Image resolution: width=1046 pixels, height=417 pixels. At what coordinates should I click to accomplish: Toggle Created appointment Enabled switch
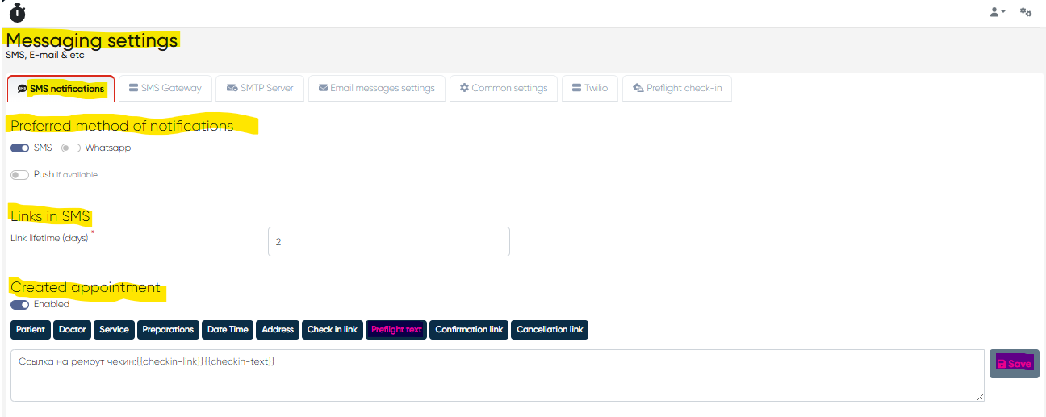point(20,305)
